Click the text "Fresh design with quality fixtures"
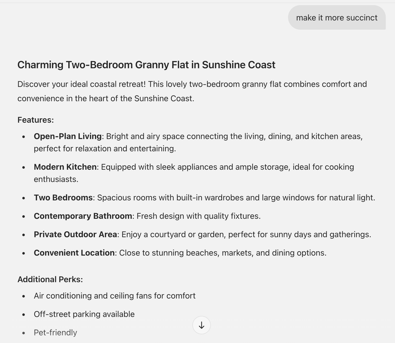The height and width of the screenshot is (343, 395). (199, 216)
